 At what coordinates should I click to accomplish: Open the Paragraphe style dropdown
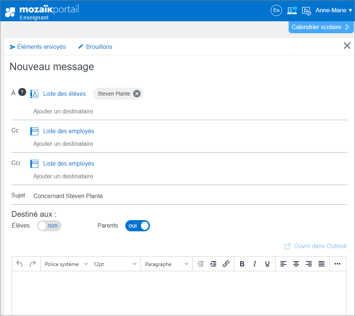pos(166,264)
